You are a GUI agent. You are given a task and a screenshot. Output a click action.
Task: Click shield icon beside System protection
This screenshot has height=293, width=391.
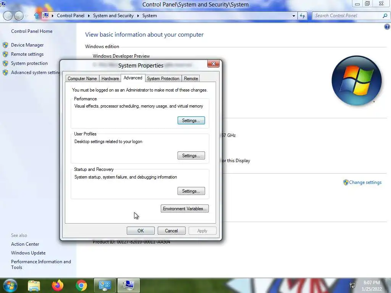pos(5,64)
